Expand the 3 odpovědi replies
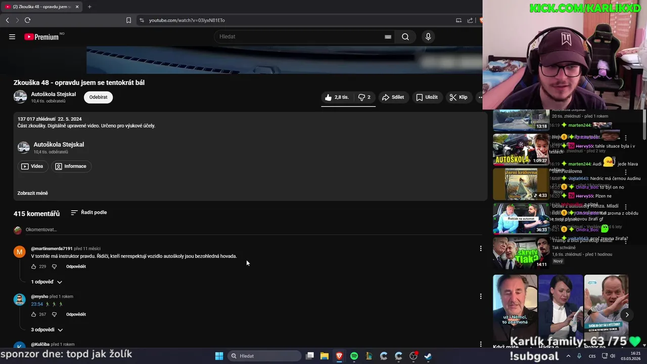 pos(47,330)
